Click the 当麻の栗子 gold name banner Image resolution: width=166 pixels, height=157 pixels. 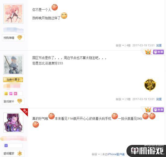point(13,80)
